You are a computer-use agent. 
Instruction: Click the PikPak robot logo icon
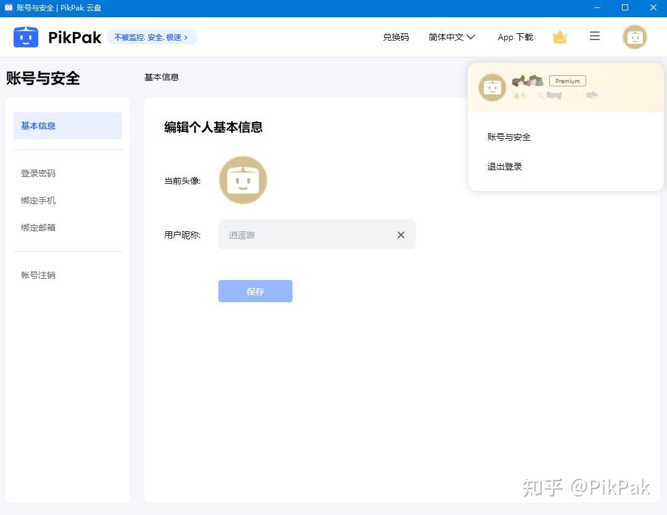[x=26, y=37]
